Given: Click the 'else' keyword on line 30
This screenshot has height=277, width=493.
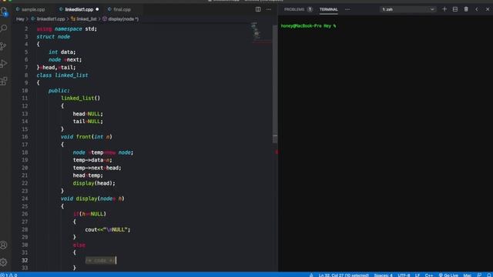Looking at the screenshot, I should click(x=79, y=245).
